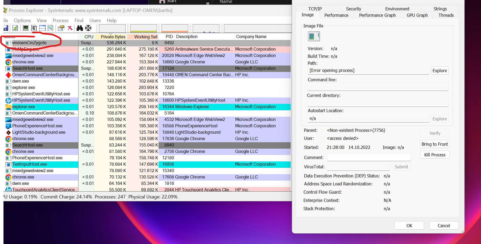481x244 pixels.
Task: Click the binoculars Find toolbar icon
Action: (x=80, y=28)
